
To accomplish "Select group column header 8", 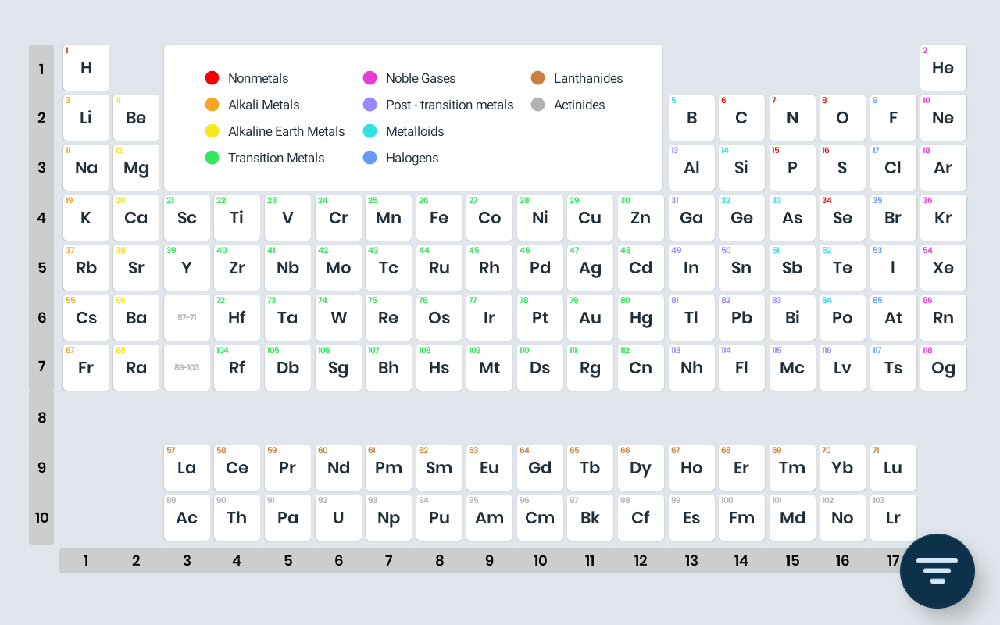I will click(439, 561).
